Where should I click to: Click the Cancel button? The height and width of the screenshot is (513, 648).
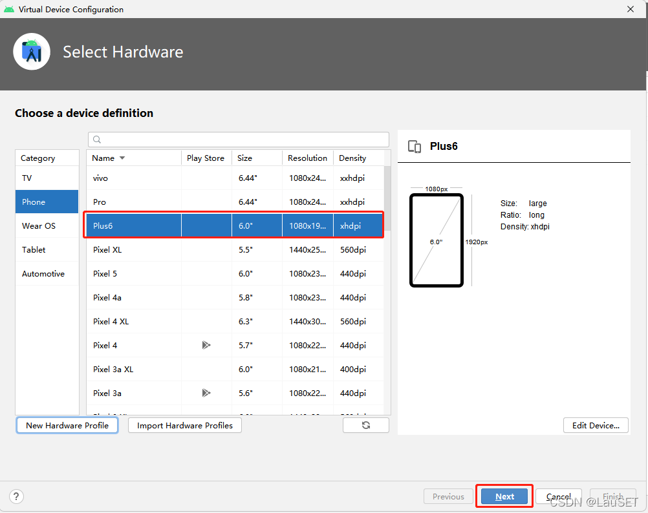point(559,496)
